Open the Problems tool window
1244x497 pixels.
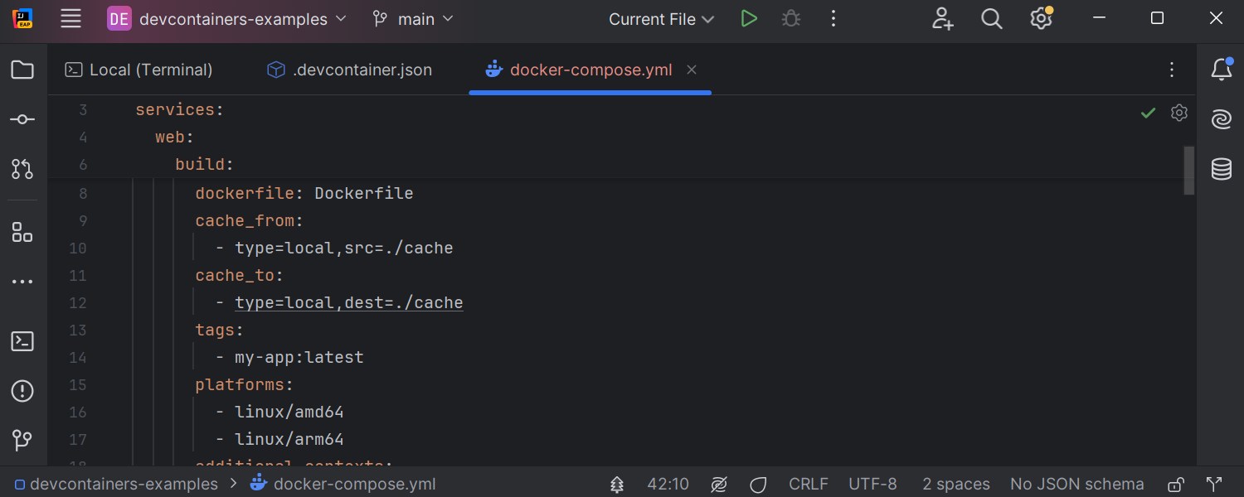pyautogui.click(x=22, y=390)
